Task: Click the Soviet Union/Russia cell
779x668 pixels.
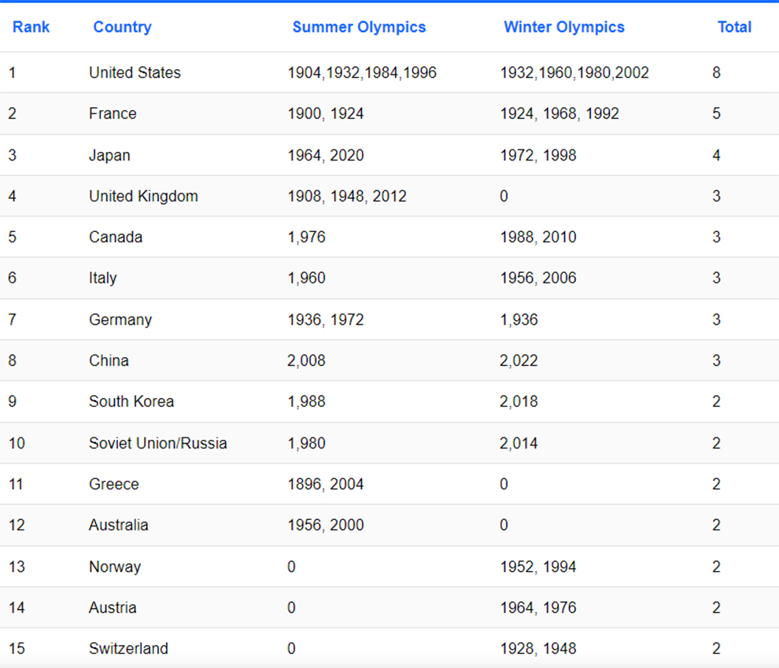Action: (157, 443)
